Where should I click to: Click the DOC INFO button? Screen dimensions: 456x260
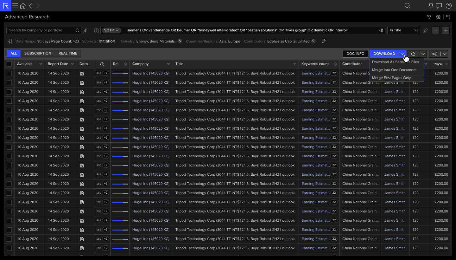355,54
